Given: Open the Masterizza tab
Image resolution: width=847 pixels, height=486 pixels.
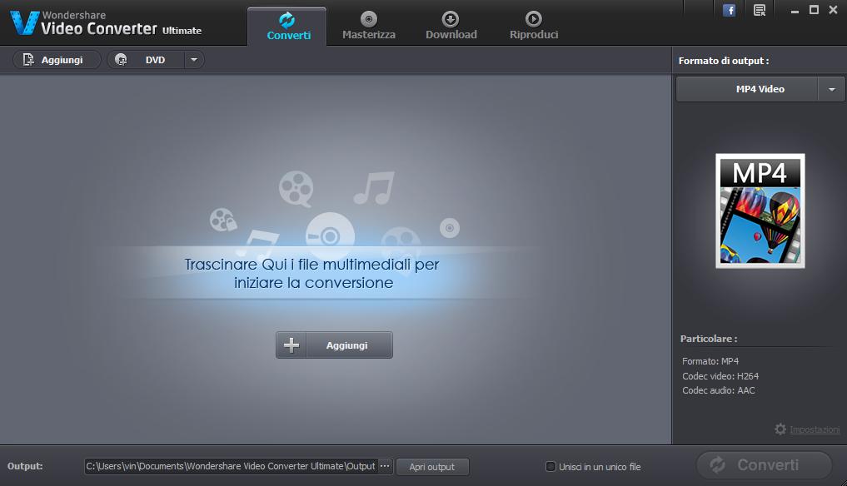Looking at the screenshot, I should coord(368,27).
